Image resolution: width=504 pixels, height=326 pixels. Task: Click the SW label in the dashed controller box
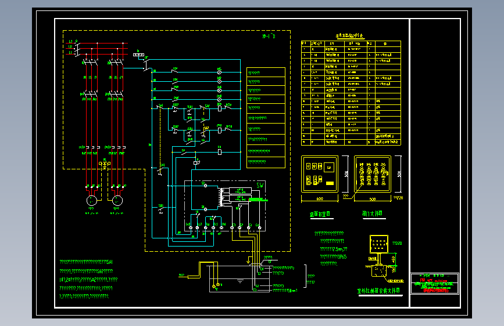(x=260, y=186)
